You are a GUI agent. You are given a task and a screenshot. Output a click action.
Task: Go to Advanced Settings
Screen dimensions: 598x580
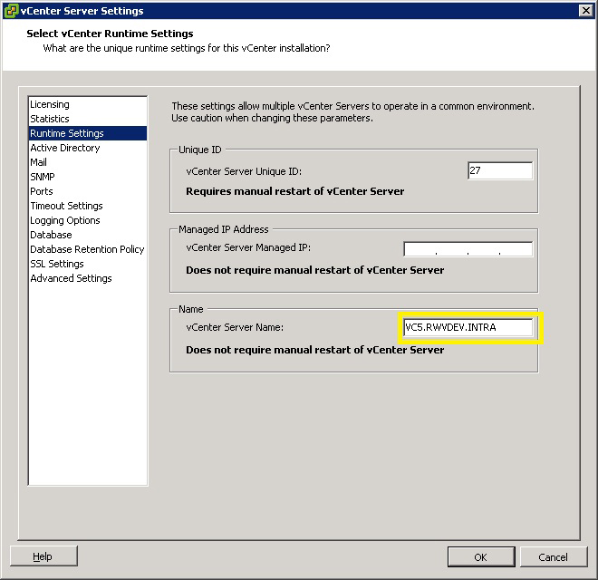(x=71, y=278)
